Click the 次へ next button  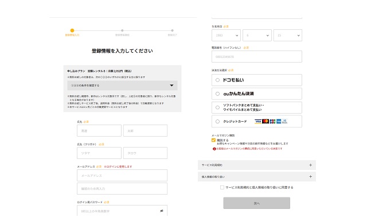tap(256, 203)
